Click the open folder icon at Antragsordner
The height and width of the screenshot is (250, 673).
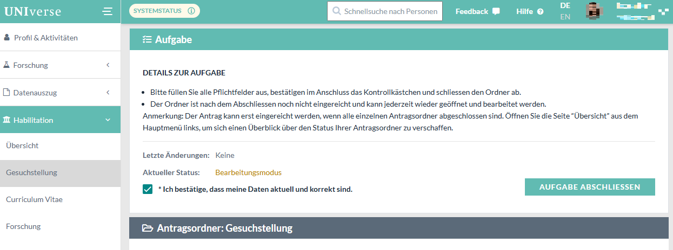click(147, 228)
